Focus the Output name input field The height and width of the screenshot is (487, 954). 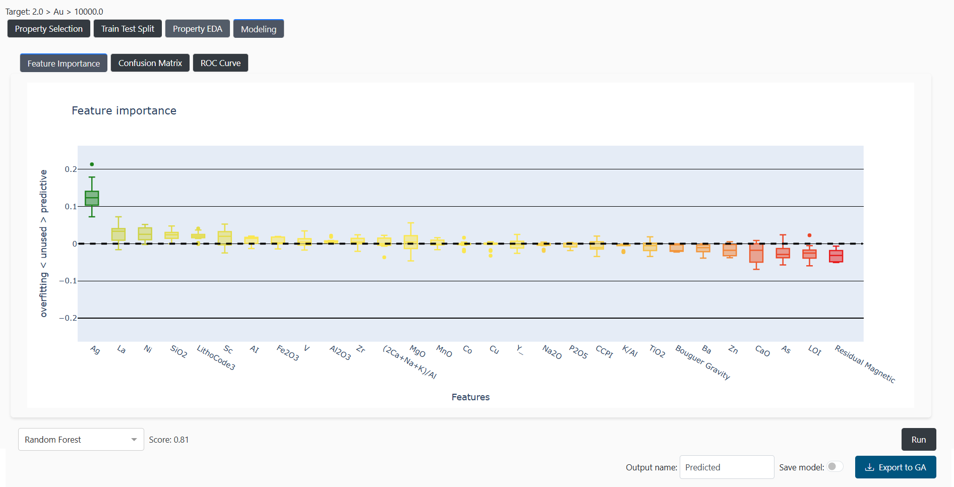[727, 467]
